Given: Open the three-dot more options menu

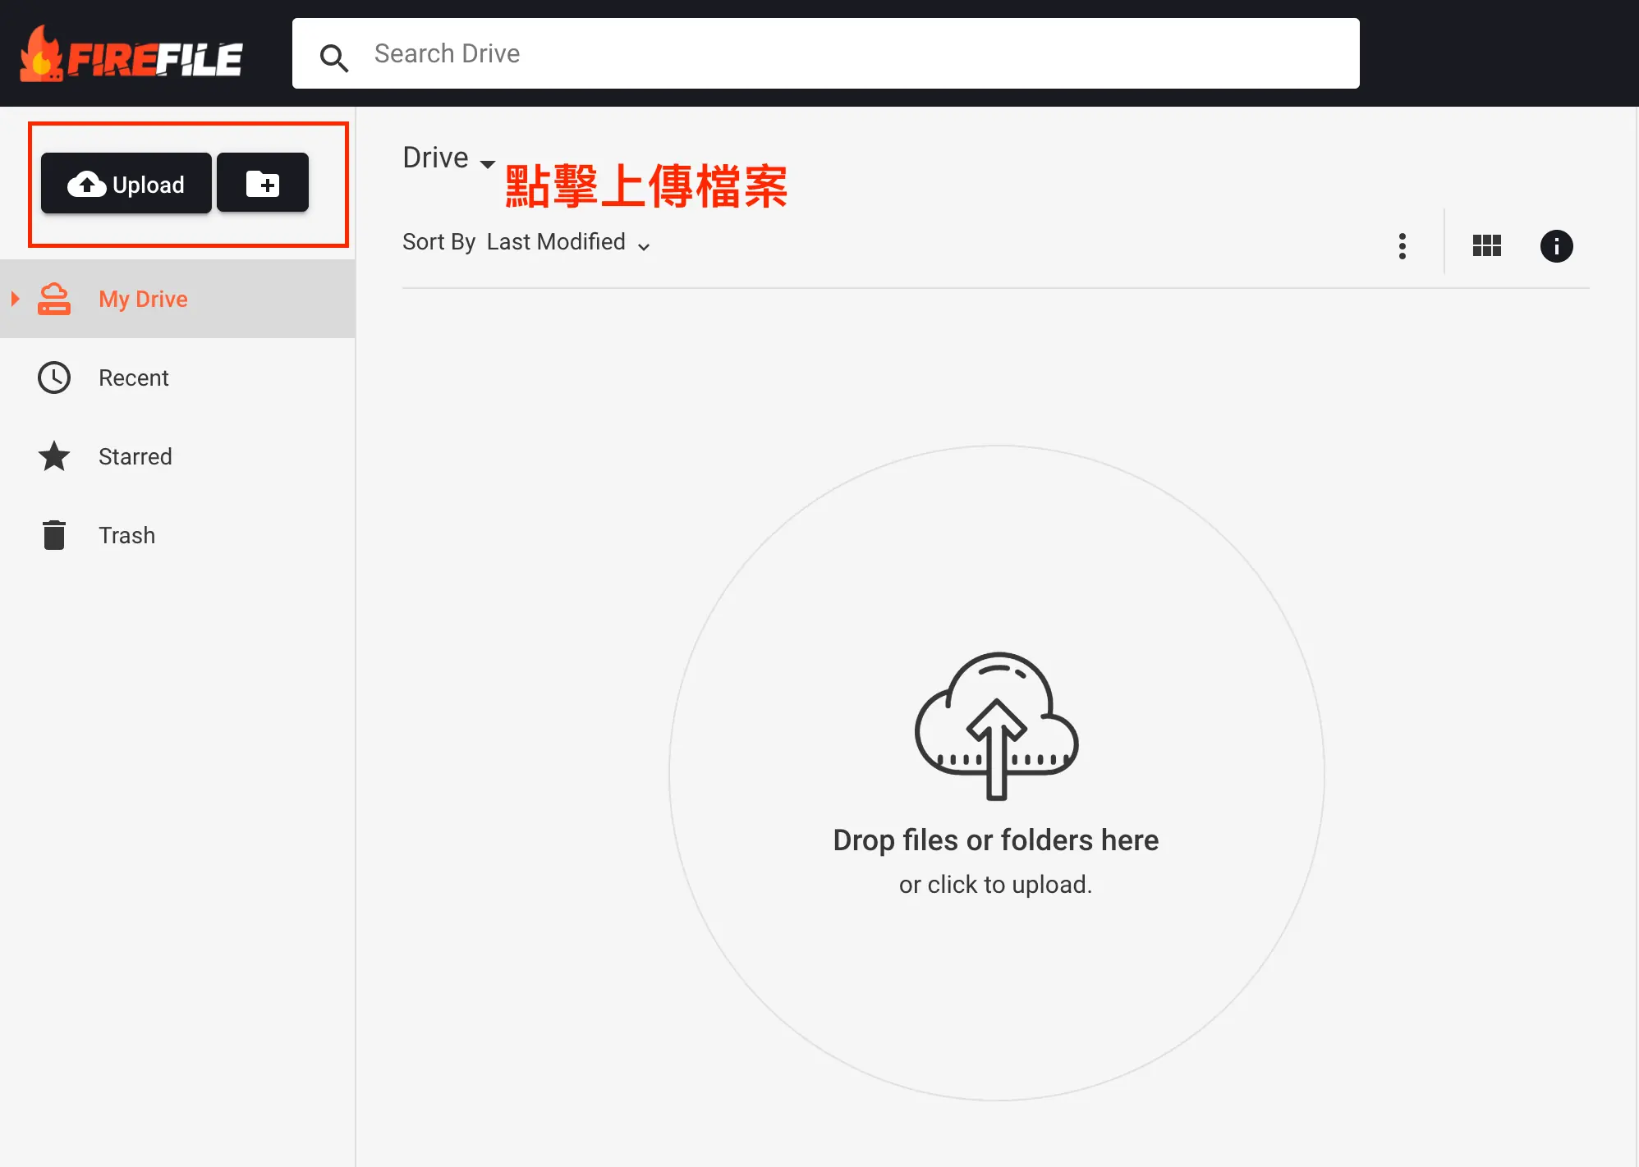Looking at the screenshot, I should tap(1403, 246).
